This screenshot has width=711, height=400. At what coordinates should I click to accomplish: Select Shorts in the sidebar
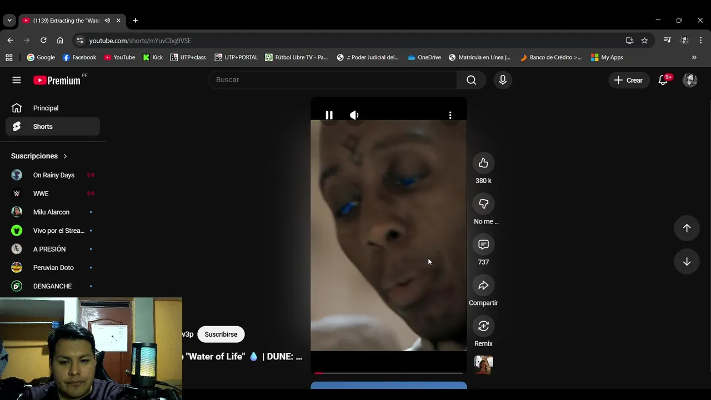click(x=53, y=127)
